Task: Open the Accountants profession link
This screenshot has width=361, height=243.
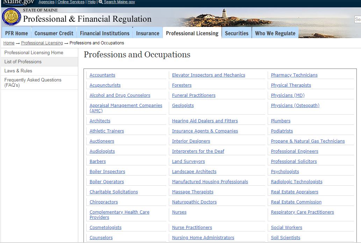Action: pyautogui.click(x=102, y=75)
